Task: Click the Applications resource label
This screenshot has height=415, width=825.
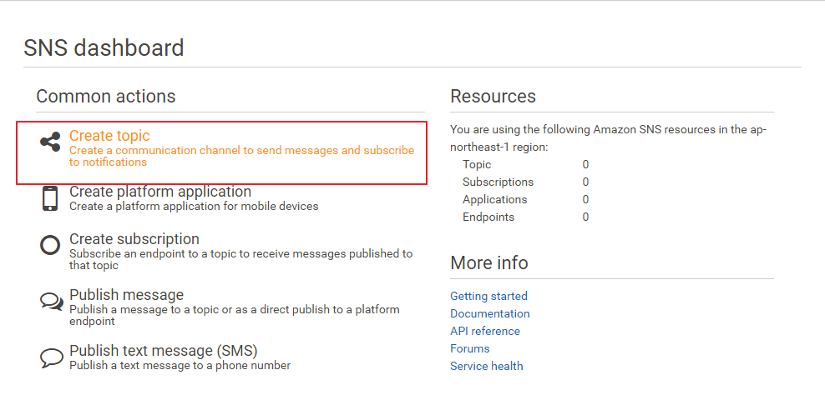Action: [494, 199]
